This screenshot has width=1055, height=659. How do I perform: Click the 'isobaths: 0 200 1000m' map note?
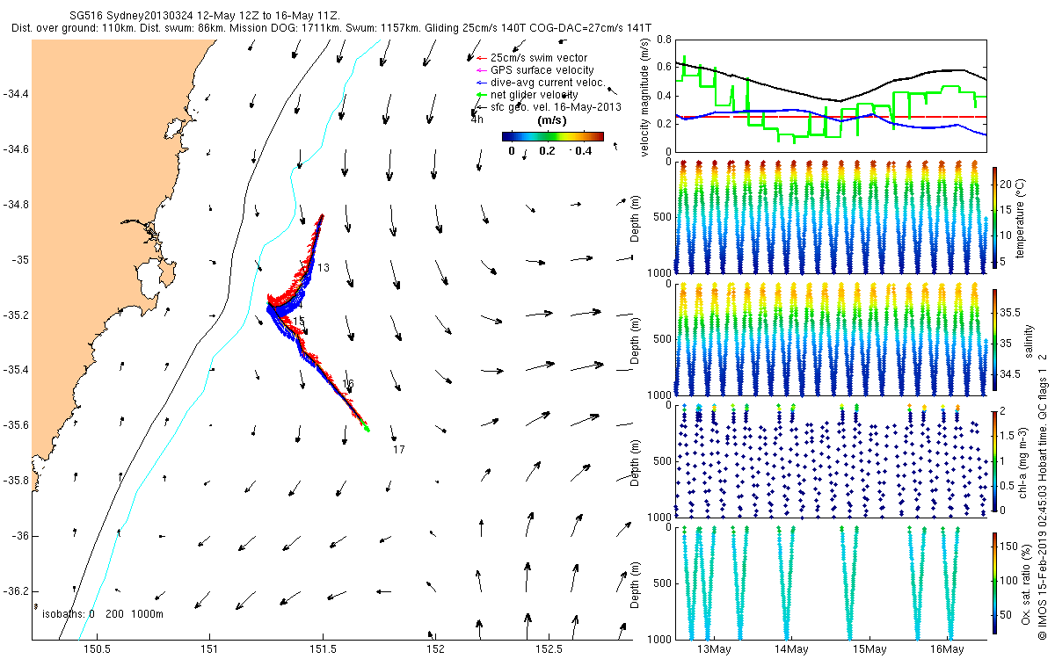coord(102,613)
